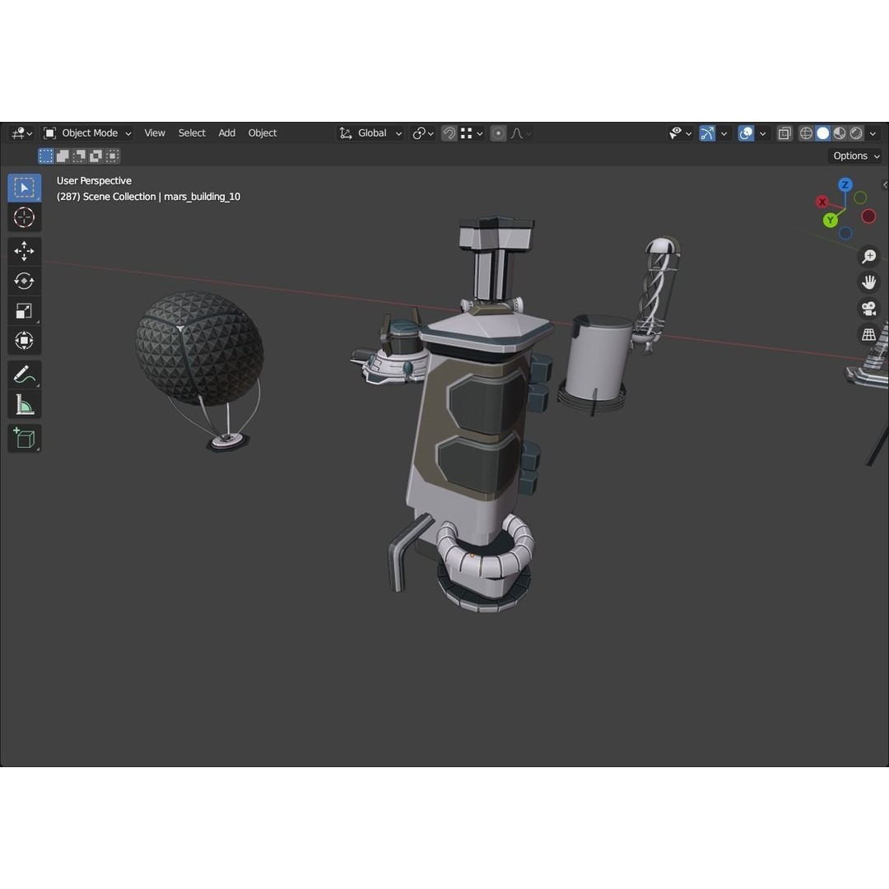The width and height of the screenshot is (889, 889).
Task: Open the Add Cube tool
Action: (24, 438)
